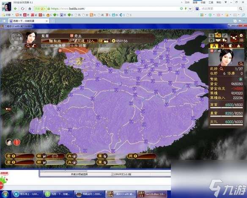The image size is (247, 198).
Task: Pause the game with the time control
Action: point(16,42)
